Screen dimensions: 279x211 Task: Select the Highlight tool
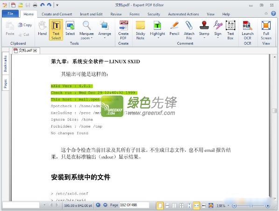157,28
